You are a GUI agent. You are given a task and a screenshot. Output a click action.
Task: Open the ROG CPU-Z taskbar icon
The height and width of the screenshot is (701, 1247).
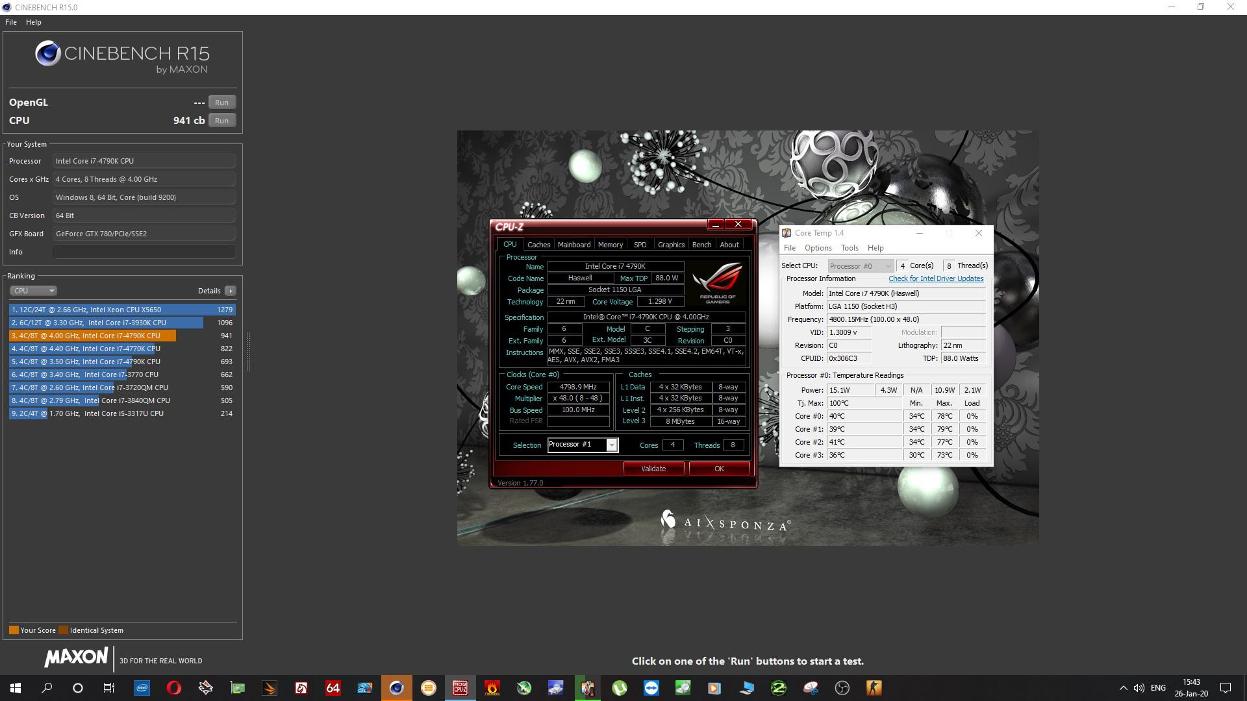(460, 688)
